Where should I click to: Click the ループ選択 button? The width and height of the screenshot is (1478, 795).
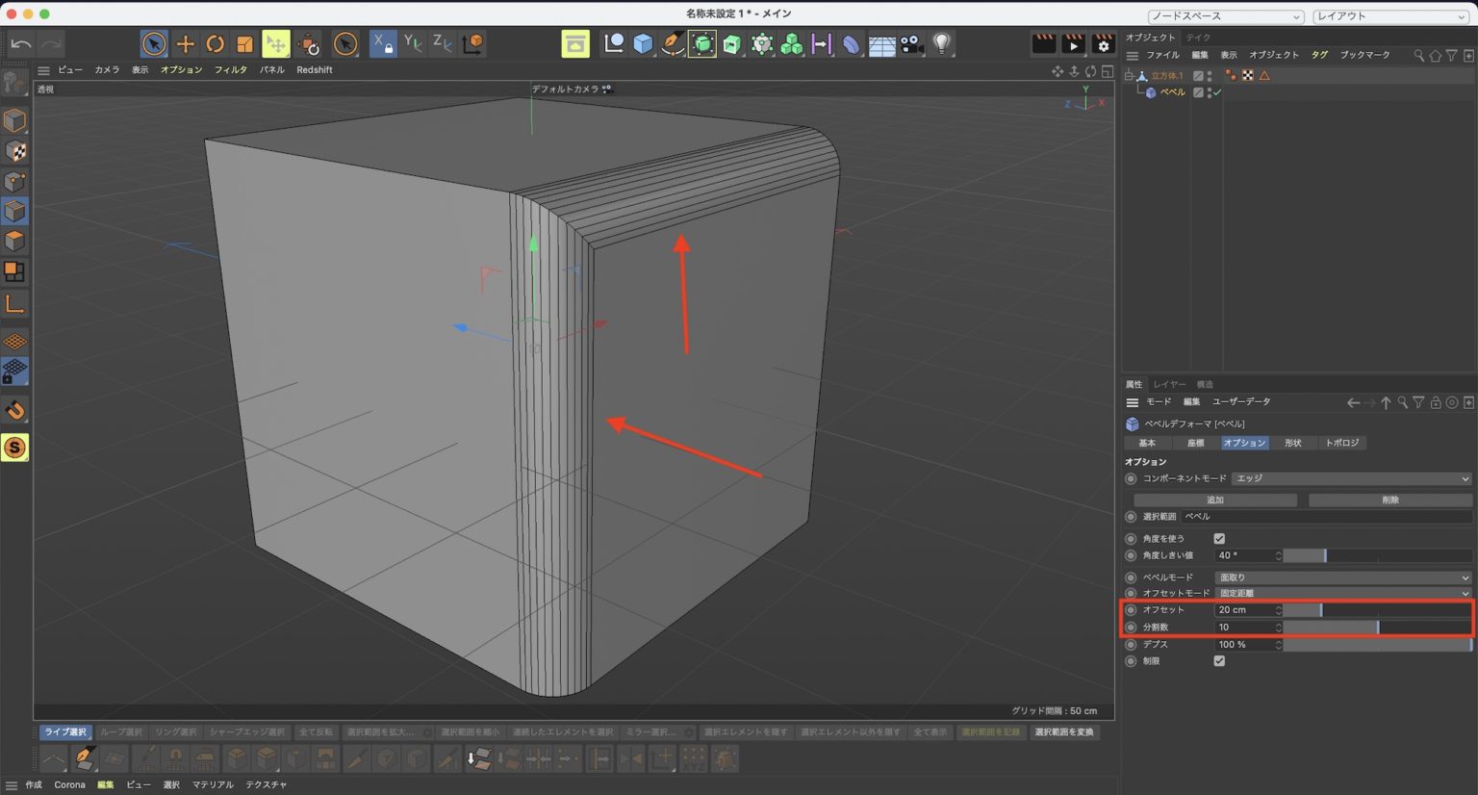coord(119,731)
